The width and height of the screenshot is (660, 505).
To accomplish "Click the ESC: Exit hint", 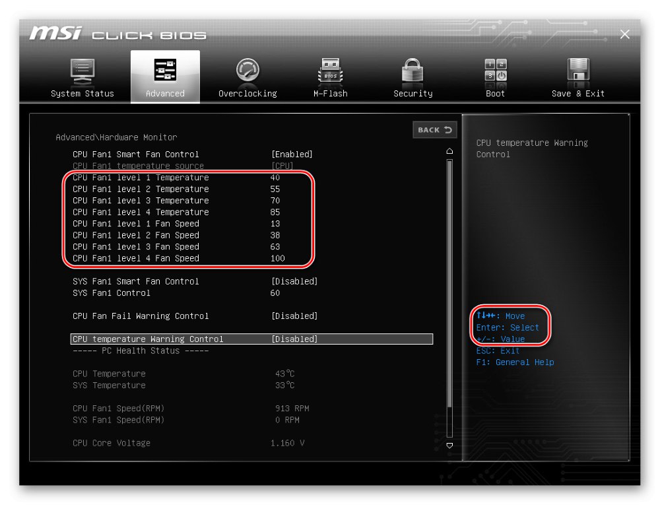I will click(x=498, y=351).
